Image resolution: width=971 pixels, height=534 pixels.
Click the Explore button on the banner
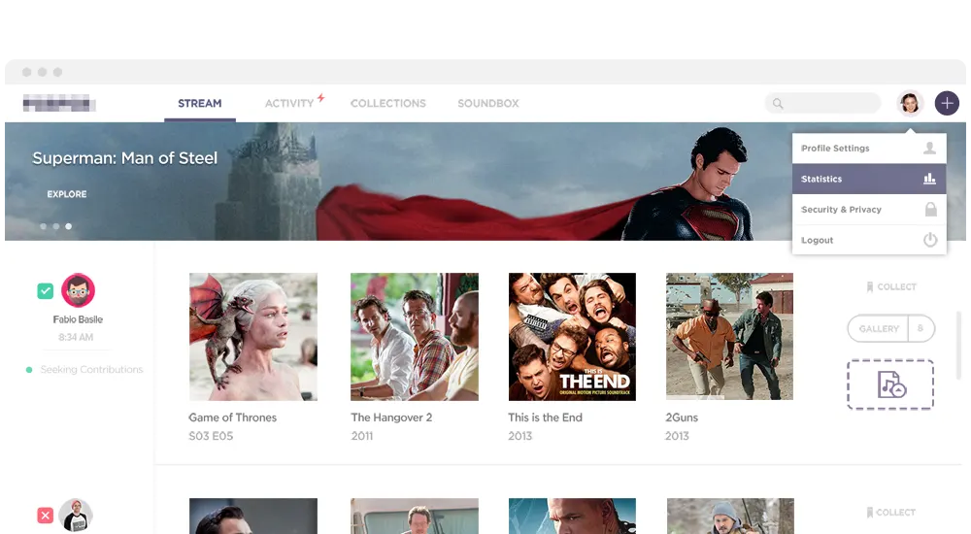(67, 194)
